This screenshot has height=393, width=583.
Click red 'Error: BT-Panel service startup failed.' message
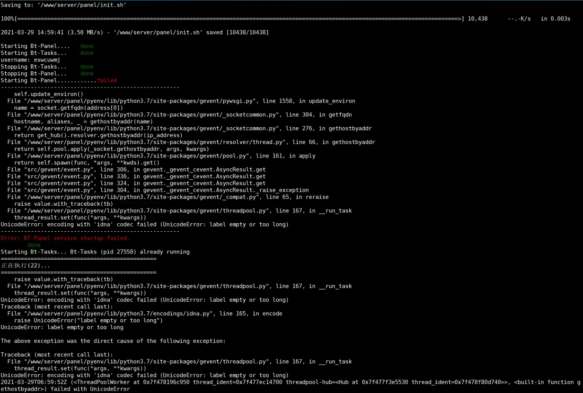65,238
